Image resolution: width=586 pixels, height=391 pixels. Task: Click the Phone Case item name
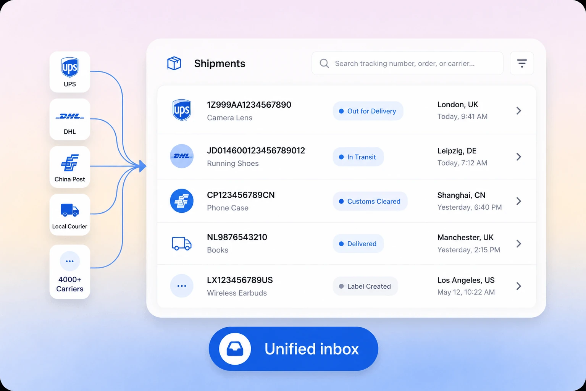pyautogui.click(x=228, y=208)
